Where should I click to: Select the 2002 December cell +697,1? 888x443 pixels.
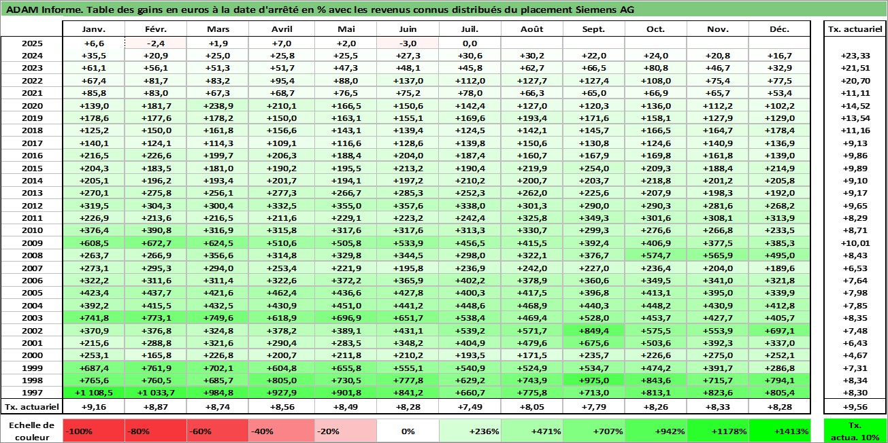[779, 331]
